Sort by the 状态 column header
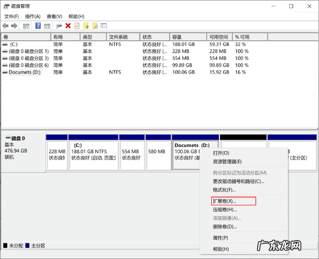The image size is (319, 259). tap(155, 37)
